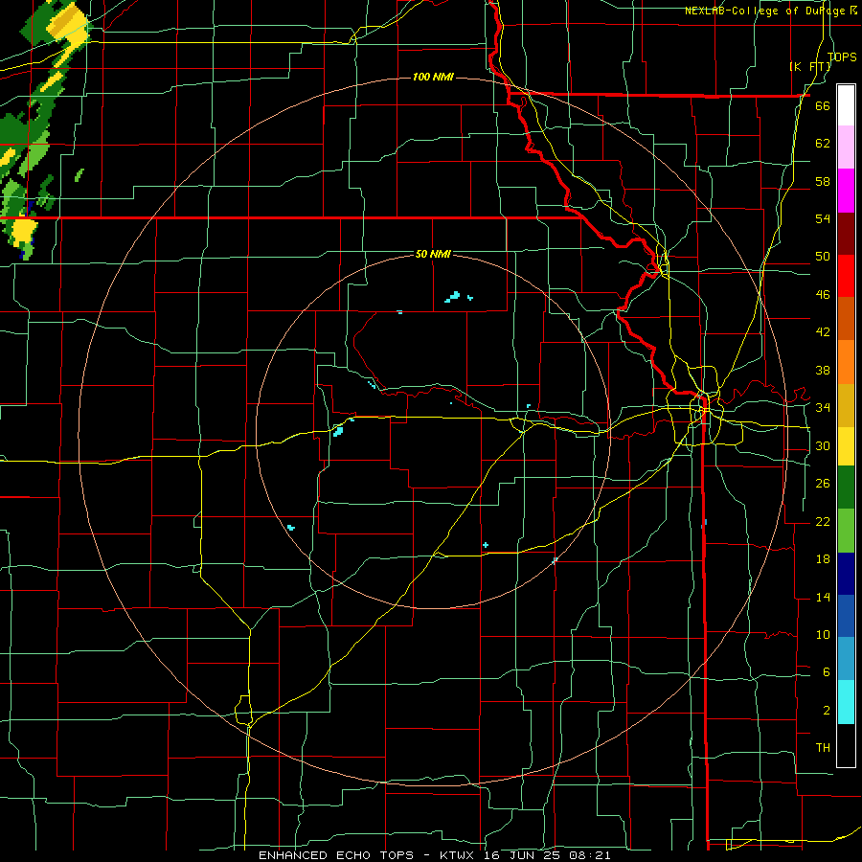Image resolution: width=862 pixels, height=862 pixels.
Task: Pick the bright red legend swatch
Action: coord(846,276)
